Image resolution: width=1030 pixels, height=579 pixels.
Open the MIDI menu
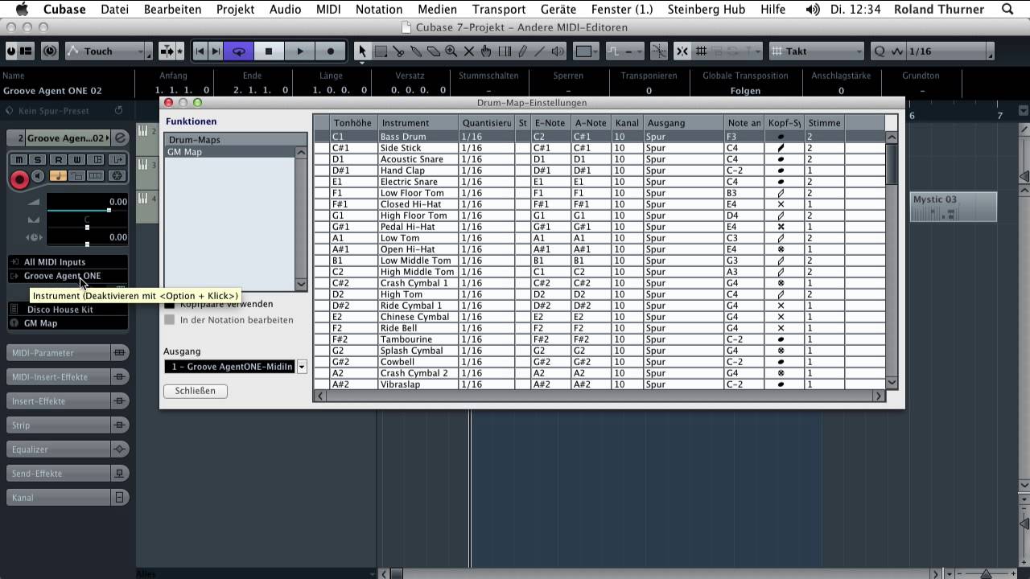328,10
